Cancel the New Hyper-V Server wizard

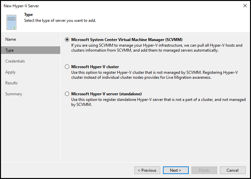[233, 170]
